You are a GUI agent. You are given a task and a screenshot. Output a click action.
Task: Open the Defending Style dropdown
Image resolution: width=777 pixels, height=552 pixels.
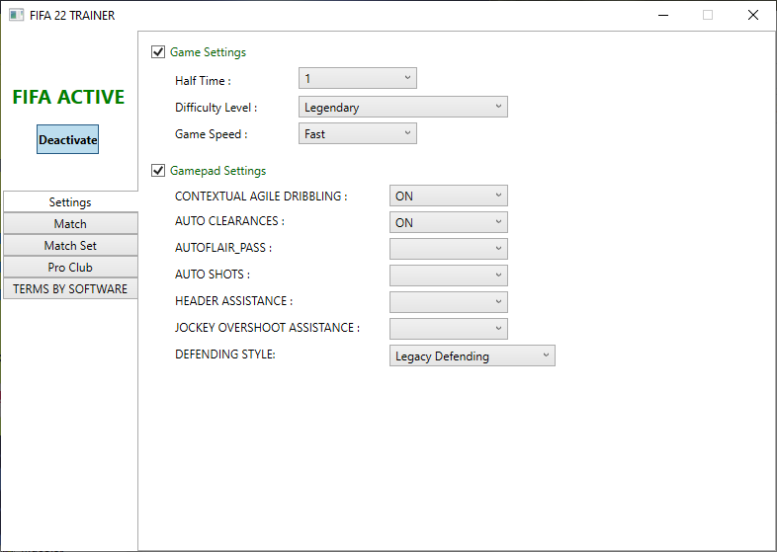[473, 355]
